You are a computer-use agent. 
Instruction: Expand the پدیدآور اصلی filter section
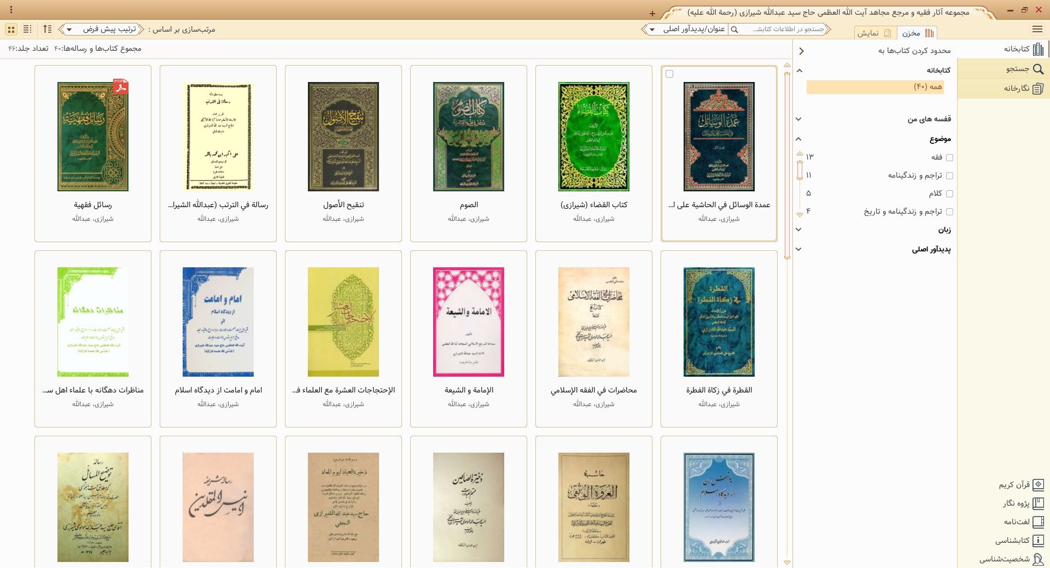(799, 249)
